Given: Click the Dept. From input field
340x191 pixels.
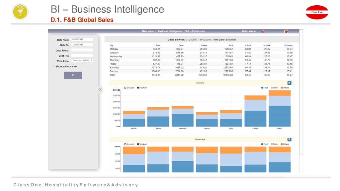Looking at the screenshot, I should (82, 50).
